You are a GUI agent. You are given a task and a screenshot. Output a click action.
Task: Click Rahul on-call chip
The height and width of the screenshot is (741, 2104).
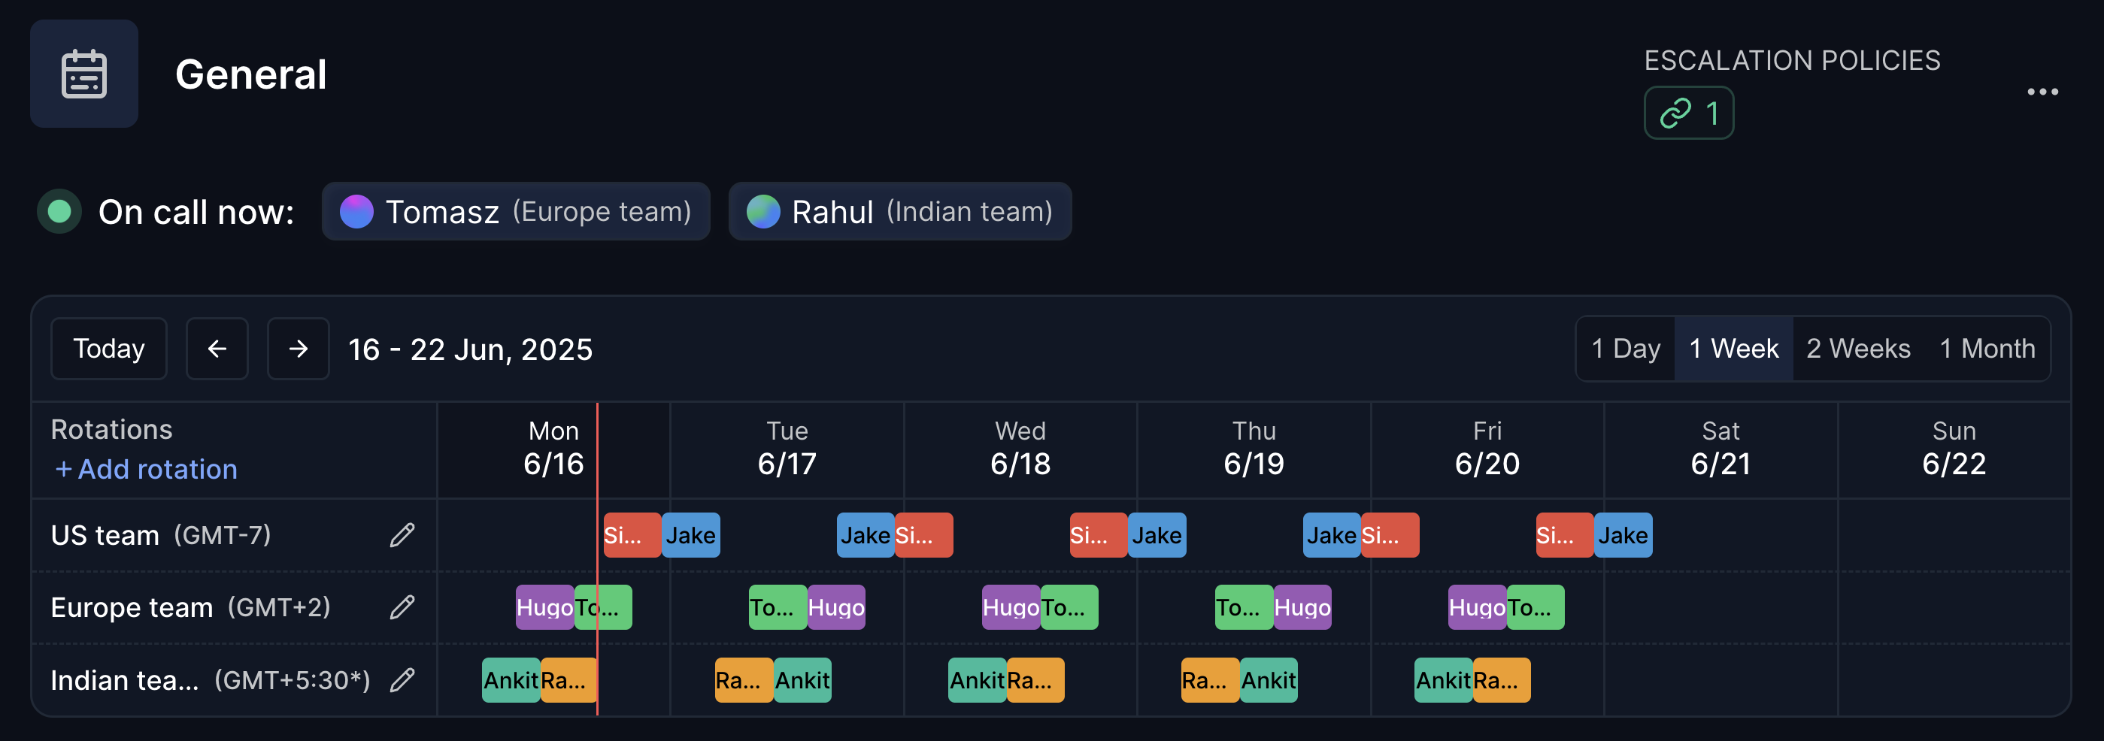pyautogui.click(x=899, y=212)
